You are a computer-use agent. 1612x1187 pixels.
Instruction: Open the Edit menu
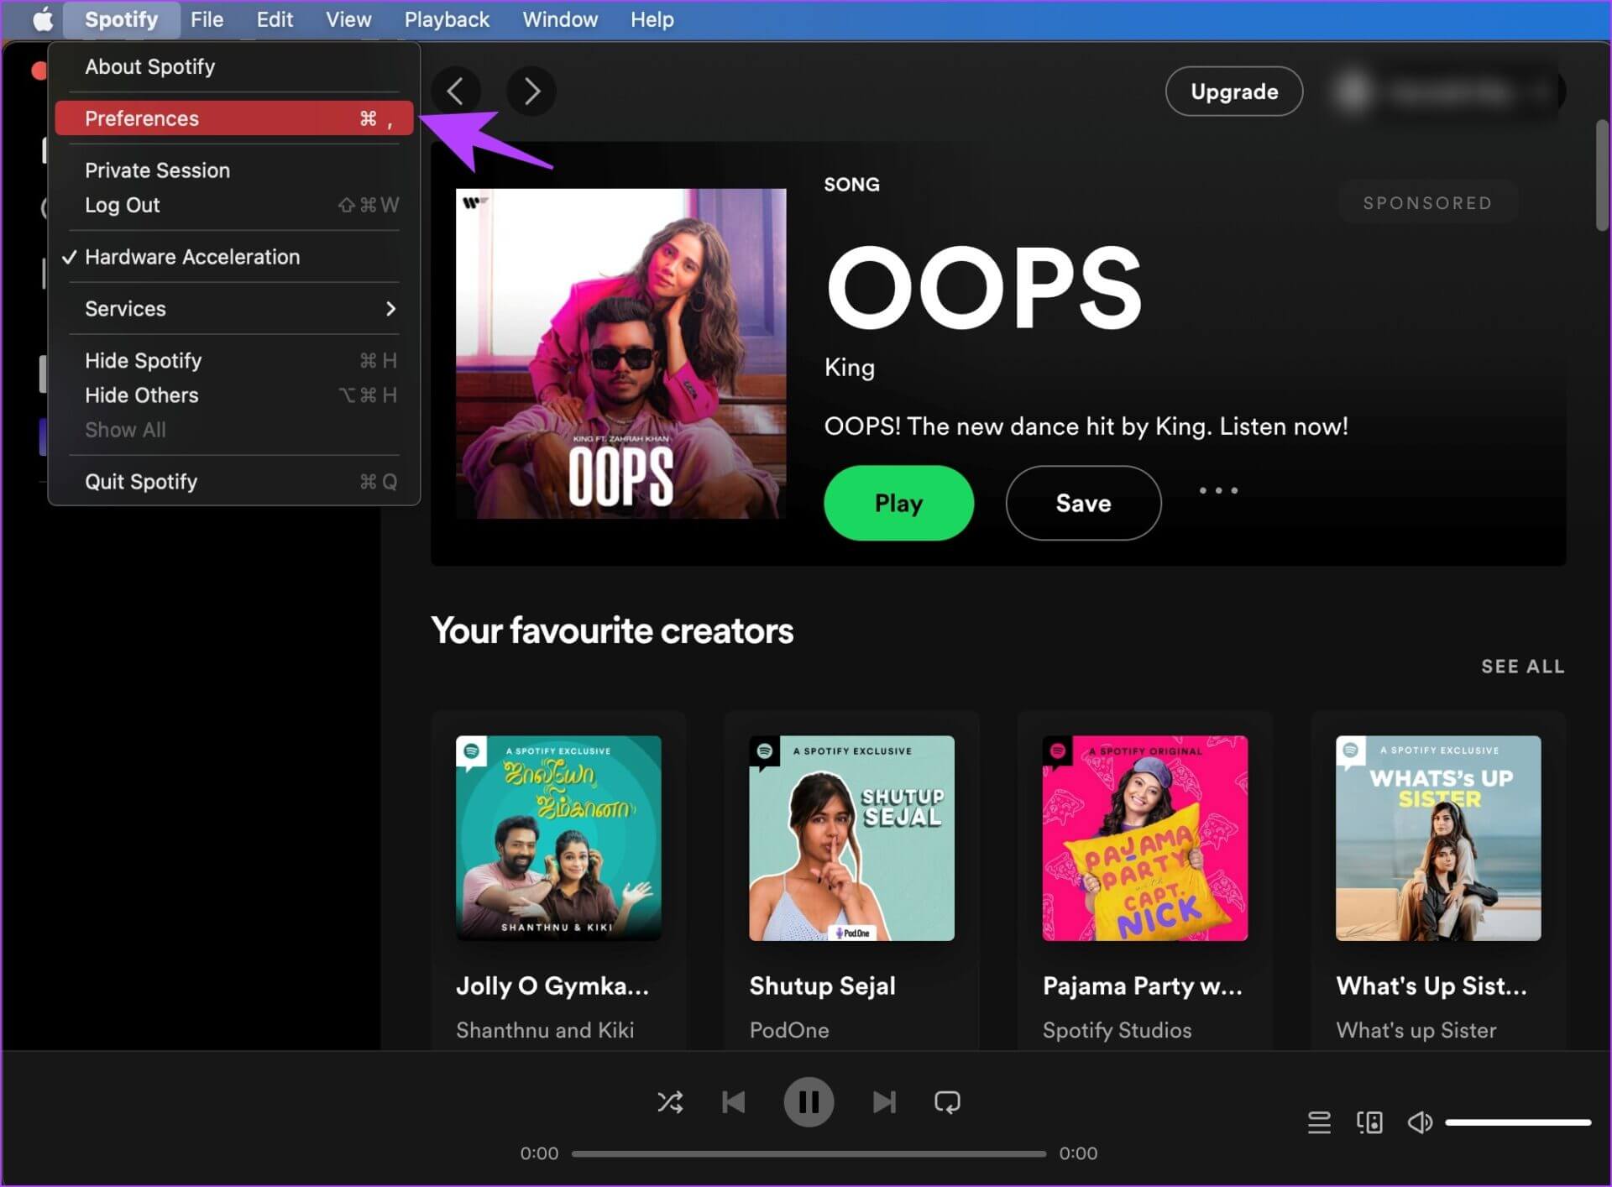tap(275, 18)
